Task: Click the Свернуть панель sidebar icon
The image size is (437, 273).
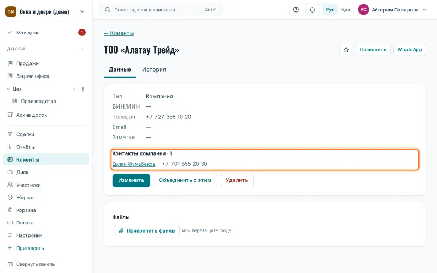Action: [10, 264]
